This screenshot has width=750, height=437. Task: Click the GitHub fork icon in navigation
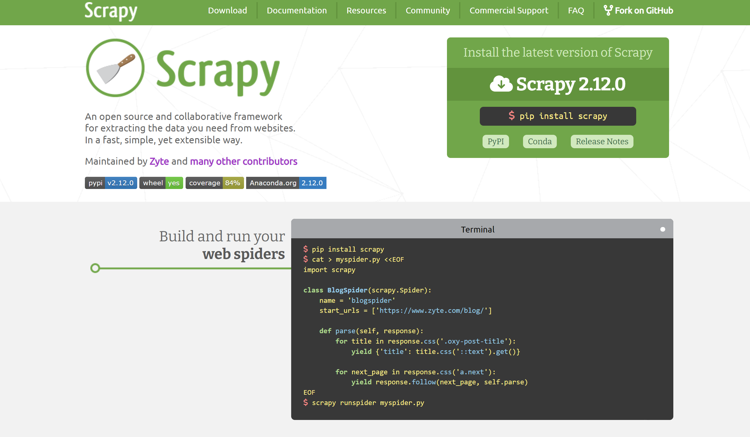pos(607,10)
